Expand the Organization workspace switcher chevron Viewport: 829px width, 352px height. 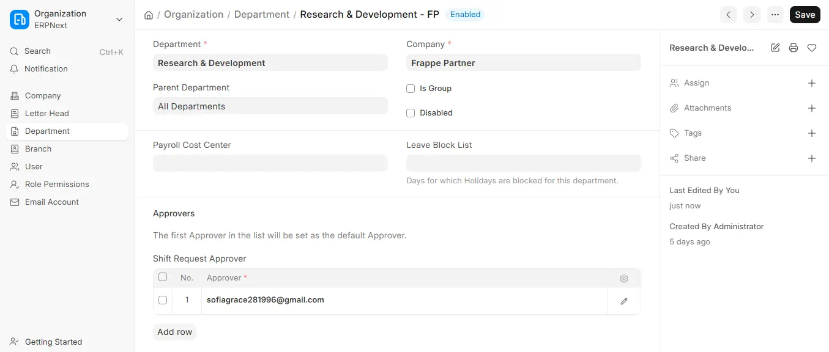(x=119, y=20)
